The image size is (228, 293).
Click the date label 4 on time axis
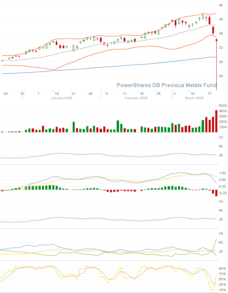click(107, 94)
